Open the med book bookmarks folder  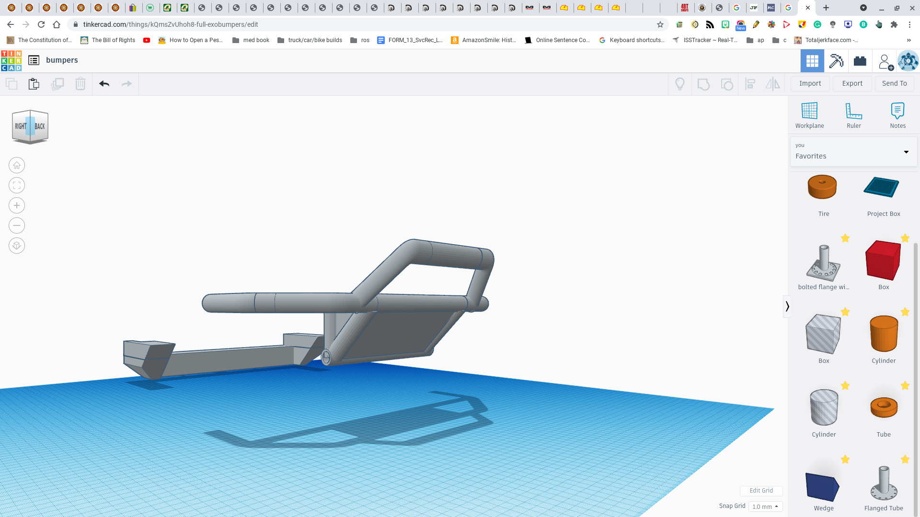(251, 40)
